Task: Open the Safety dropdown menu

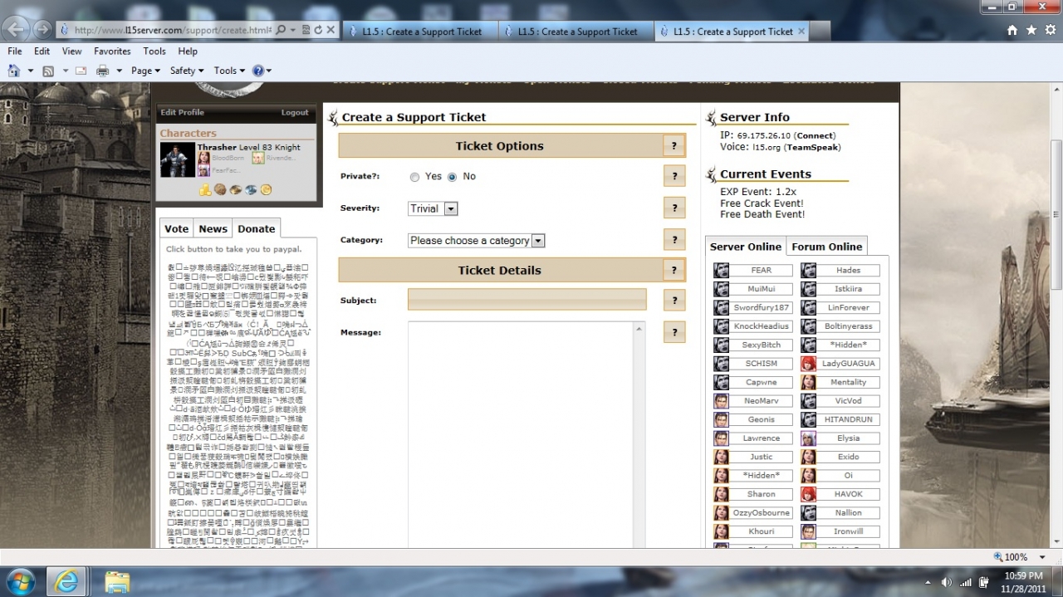Action: [187, 71]
